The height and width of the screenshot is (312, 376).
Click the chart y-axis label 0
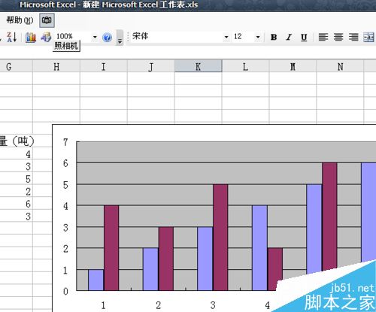point(65,292)
